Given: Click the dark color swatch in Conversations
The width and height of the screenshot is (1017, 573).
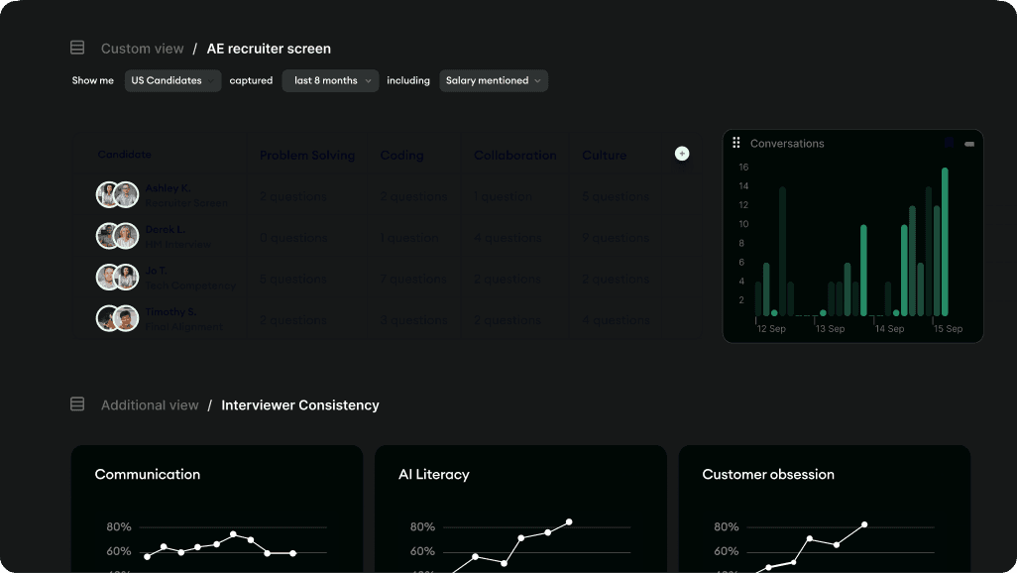Looking at the screenshot, I should point(950,144).
